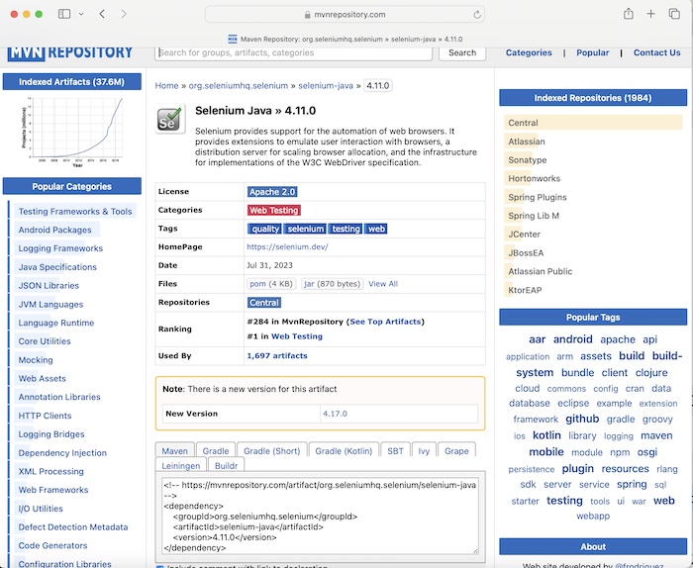This screenshot has height=568, width=693.
Task: Open the sidebar options chevron
Action: tap(81, 14)
